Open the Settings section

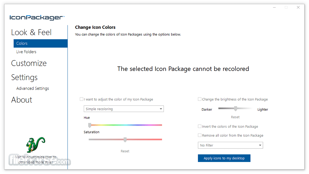[24, 77]
